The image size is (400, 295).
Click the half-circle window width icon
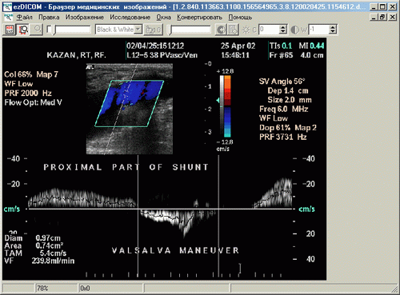[294, 30]
